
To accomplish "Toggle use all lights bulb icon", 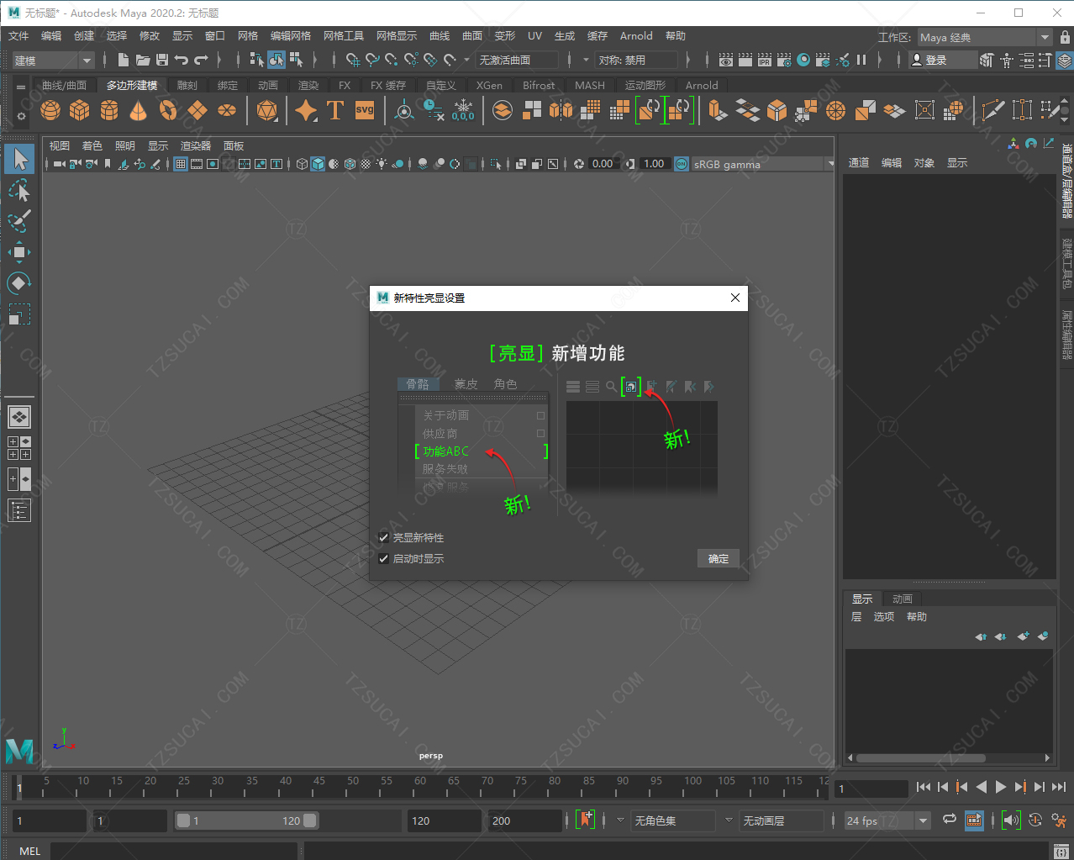I will click(382, 164).
